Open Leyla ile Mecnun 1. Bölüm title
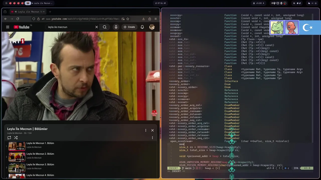 click(40, 143)
